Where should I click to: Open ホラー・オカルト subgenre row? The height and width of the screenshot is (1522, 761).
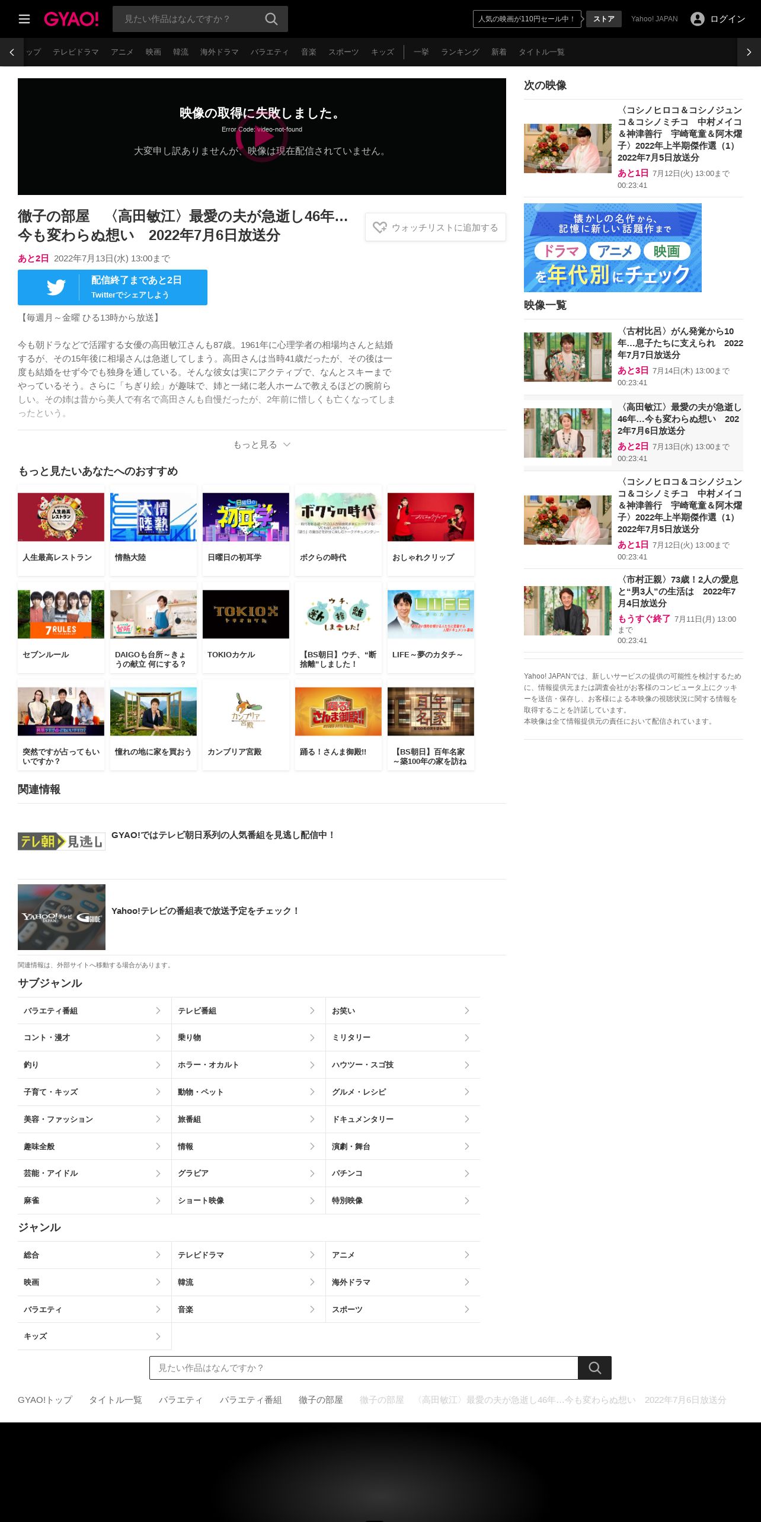click(248, 1065)
